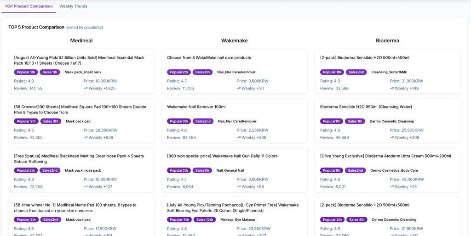The width and height of the screenshot is (471, 236).
Task: Open the Bioderma Atoderm Ultra Cream title
Action: pyautogui.click(x=386, y=156)
